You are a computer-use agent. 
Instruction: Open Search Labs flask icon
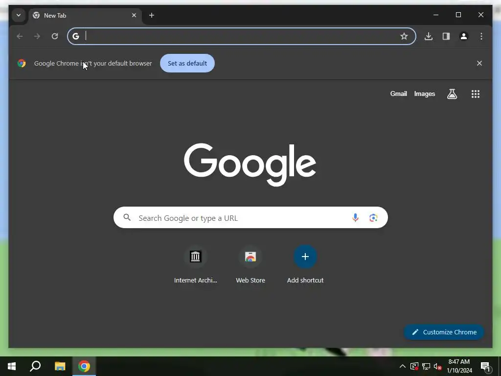[x=452, y=94]
